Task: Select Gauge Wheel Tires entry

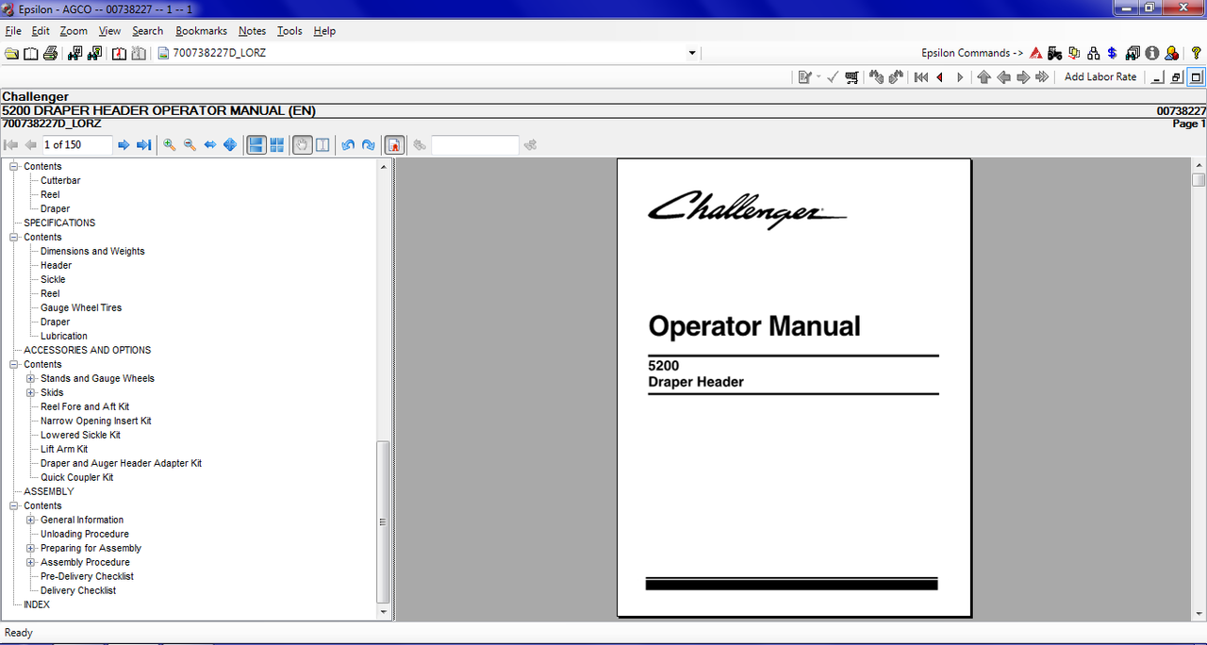Action: click(x=81, y=307)
